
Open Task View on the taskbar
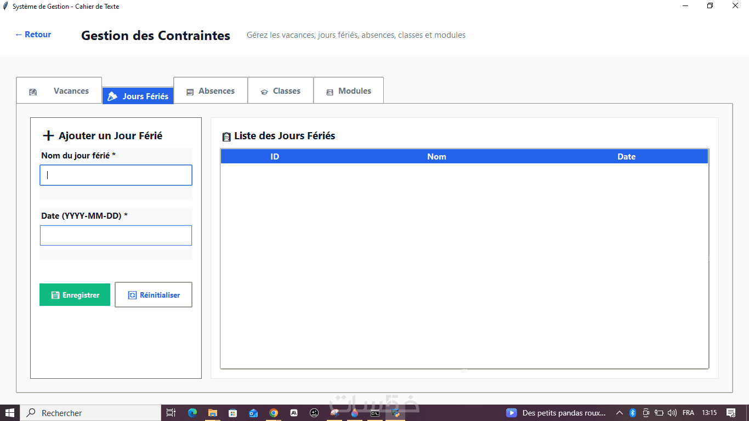pyautogui.click(x=171, y=413)
